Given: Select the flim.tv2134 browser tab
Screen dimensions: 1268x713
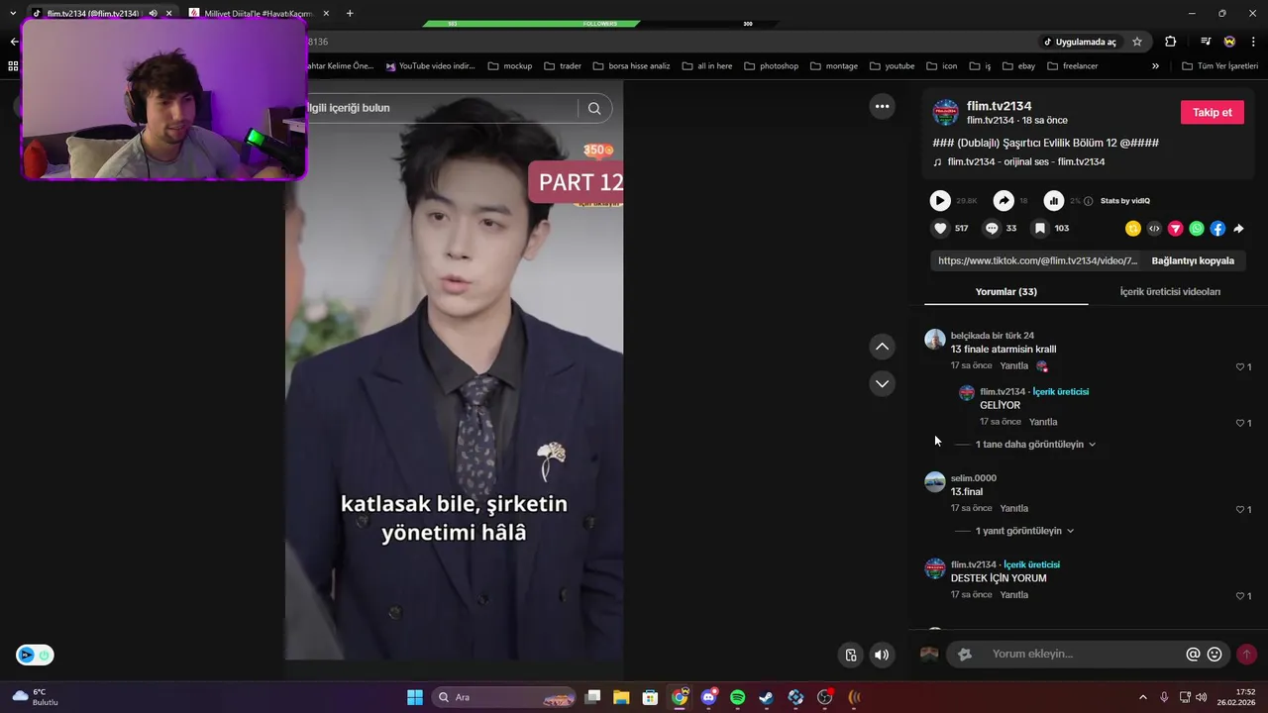Looking at the screenshot, I should point(94,13).
